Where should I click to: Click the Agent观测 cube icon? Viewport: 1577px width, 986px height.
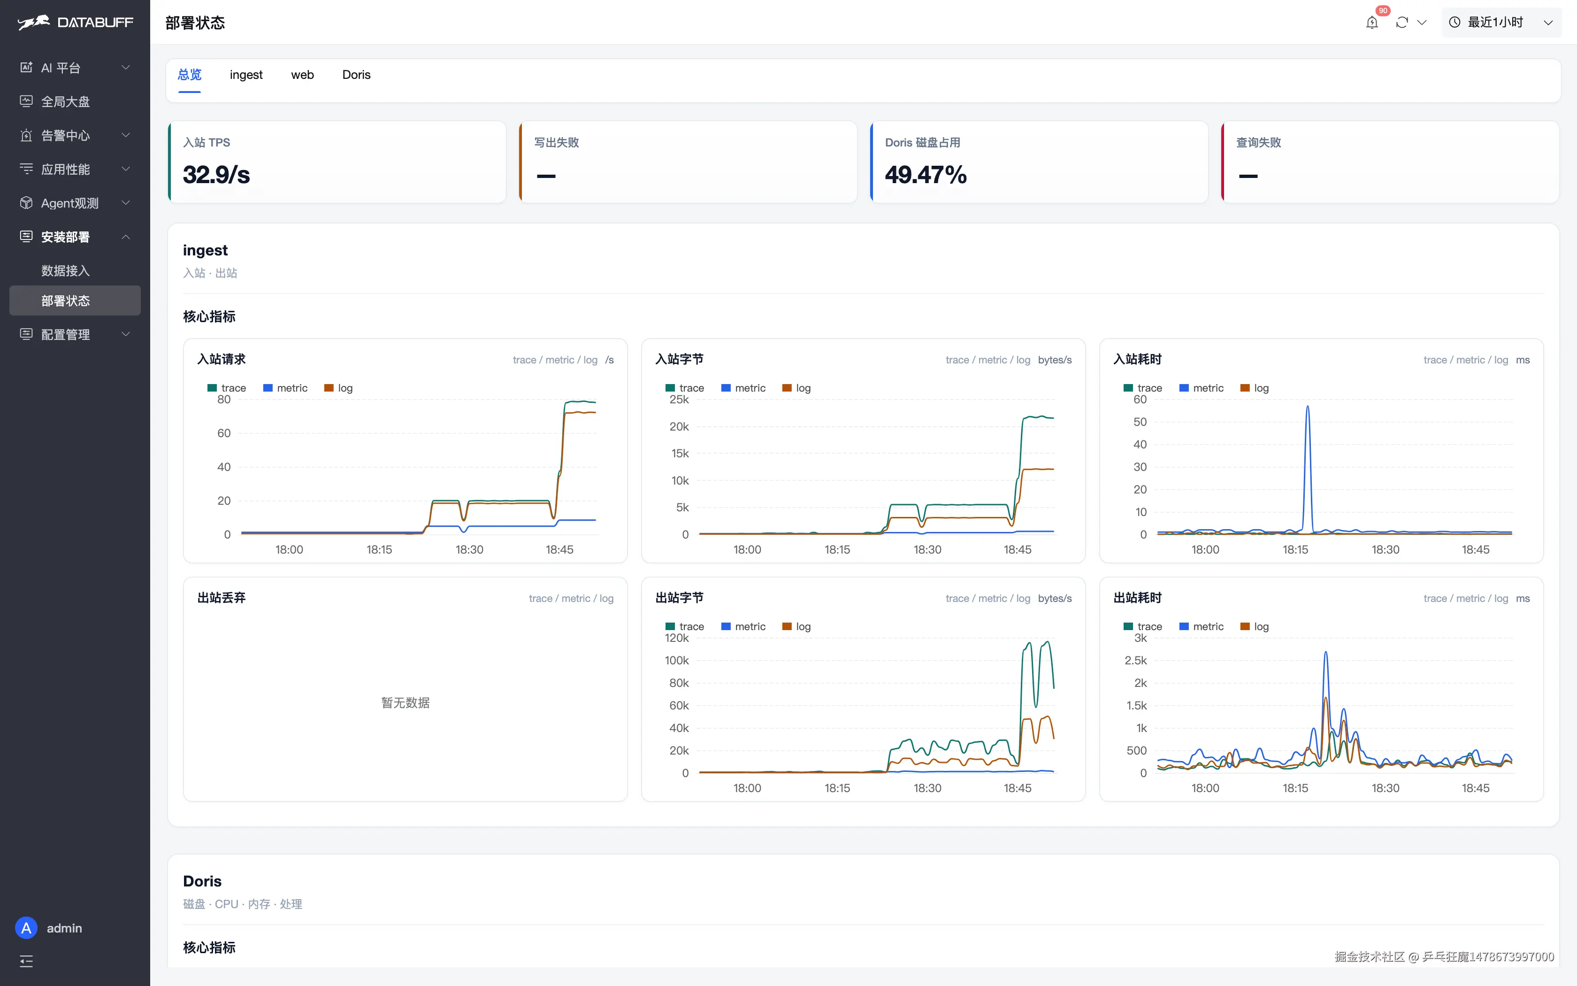click(26, 203)
